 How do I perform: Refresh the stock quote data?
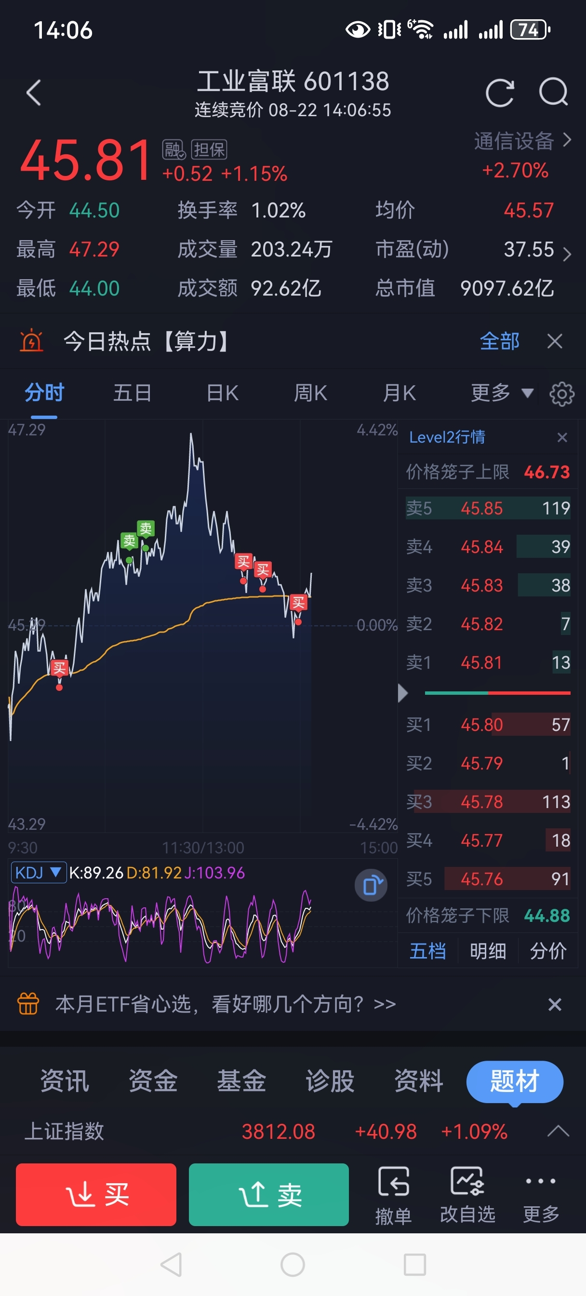499,93
